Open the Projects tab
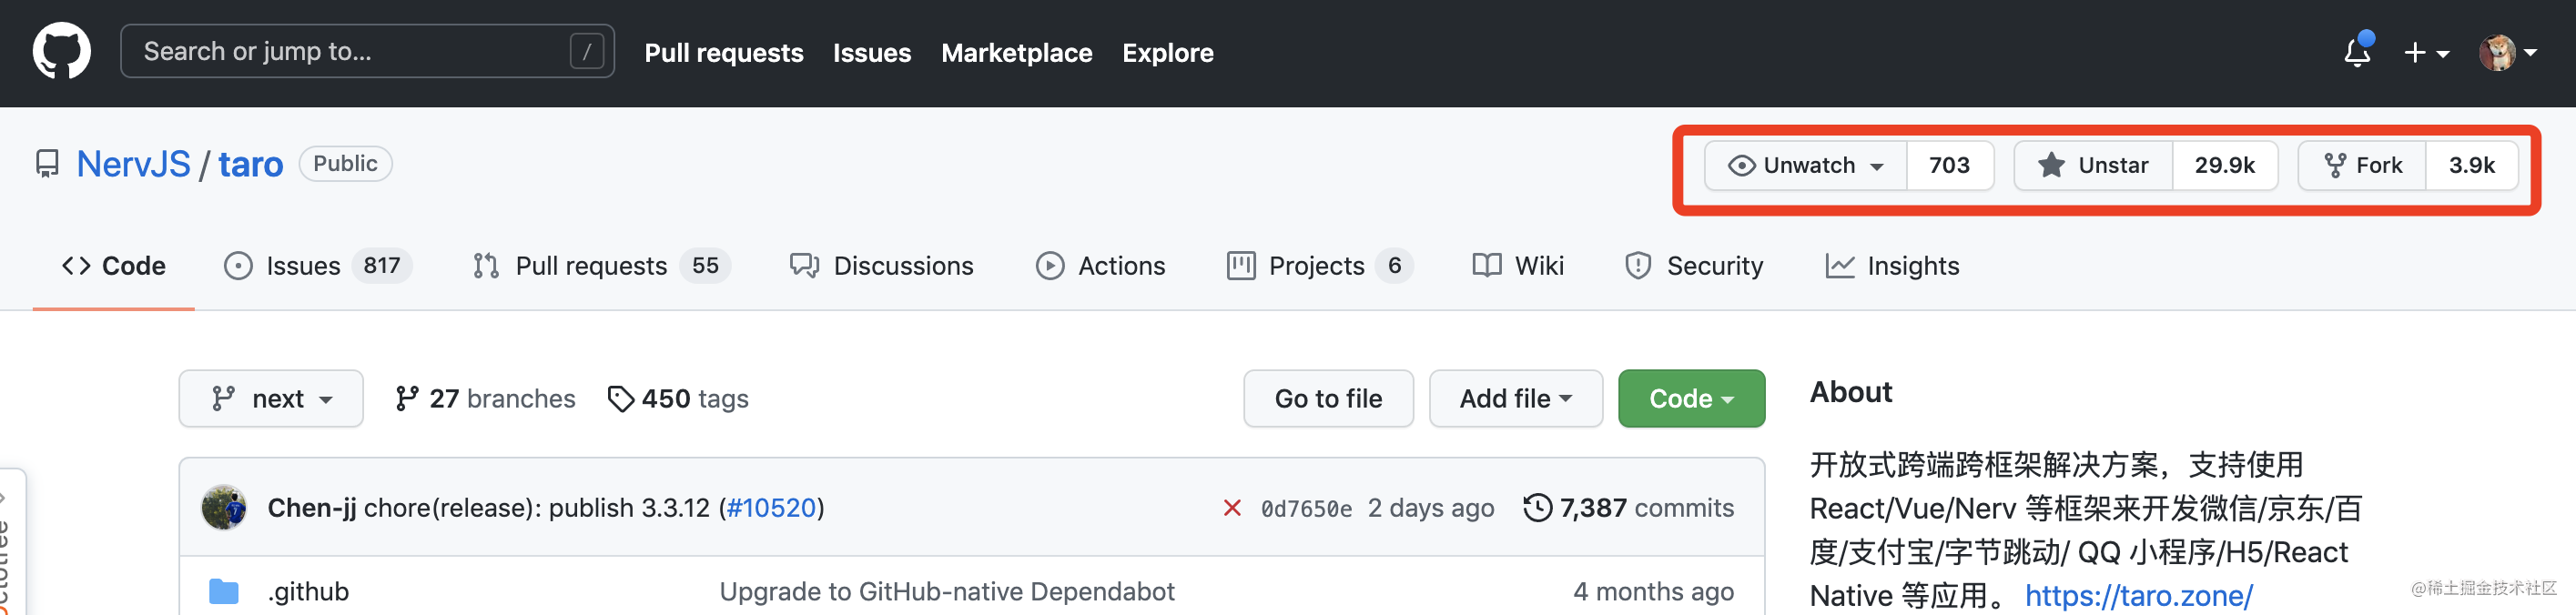This screenshot has height=615, width=2576. click(1319, 266)
